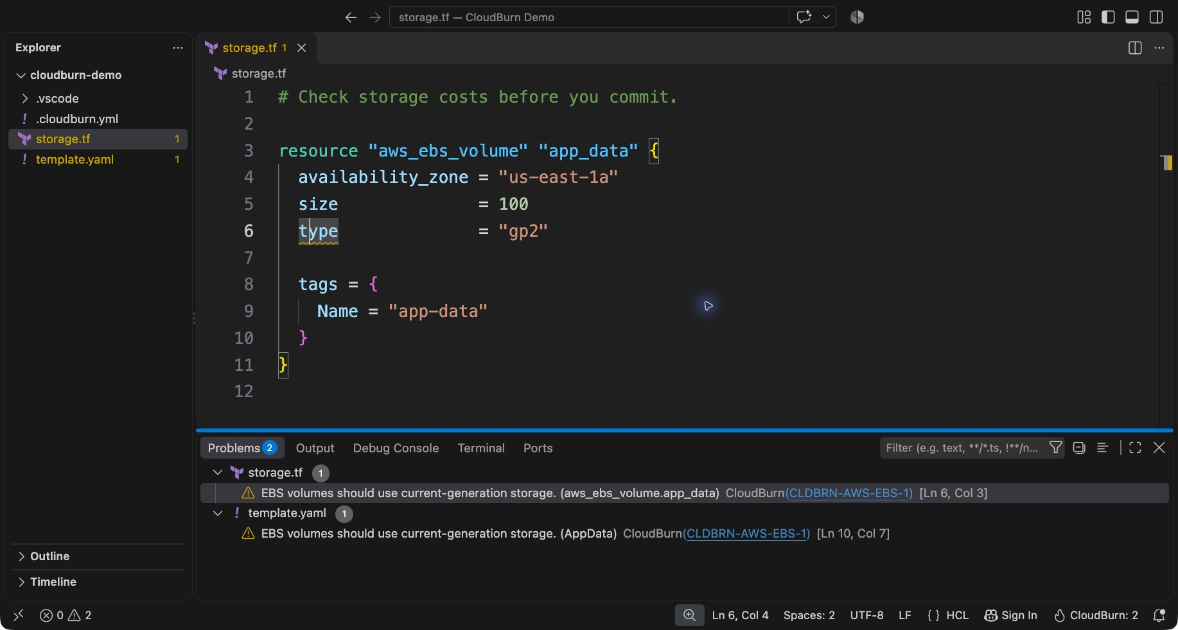Open a remote window from status bar

19,615
